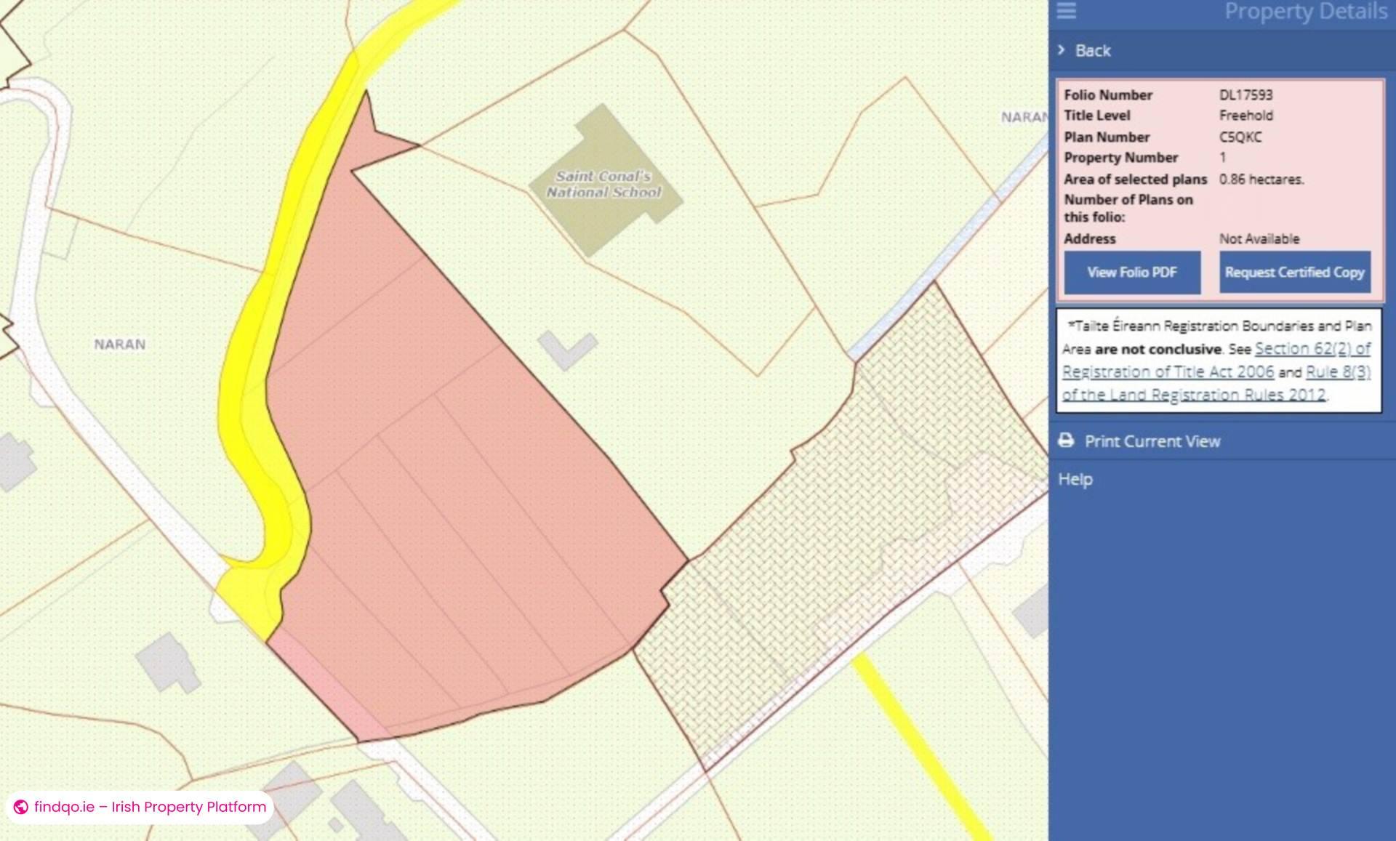This screenshot has height=841, width=1396.
Task: Click the Request Certified Copy button
Action: [1294, 272]
